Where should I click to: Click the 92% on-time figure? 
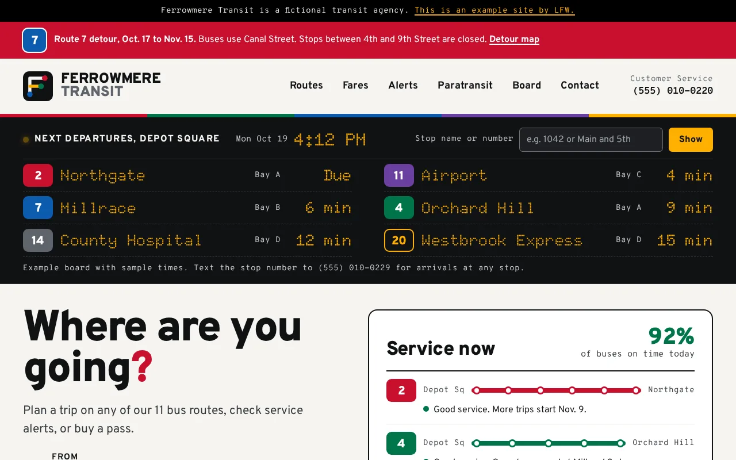[671, 336]
